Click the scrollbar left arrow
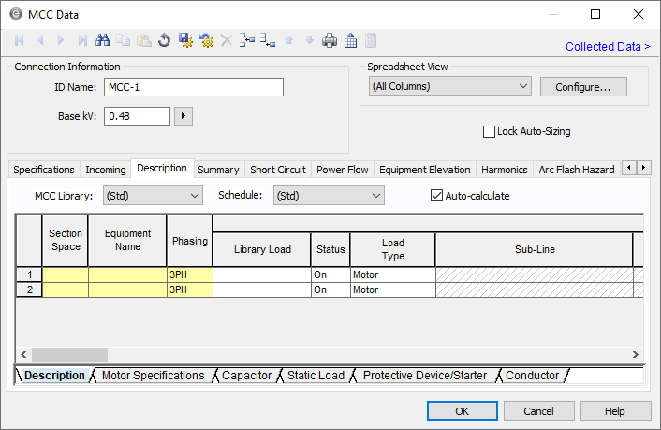The image size is (661, 430). (23, 354)
